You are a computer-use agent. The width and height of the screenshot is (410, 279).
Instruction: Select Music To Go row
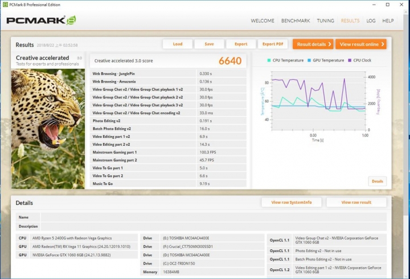168,183
